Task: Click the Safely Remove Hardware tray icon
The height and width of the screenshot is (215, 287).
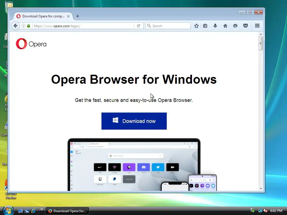Action: tap(253, 211)
